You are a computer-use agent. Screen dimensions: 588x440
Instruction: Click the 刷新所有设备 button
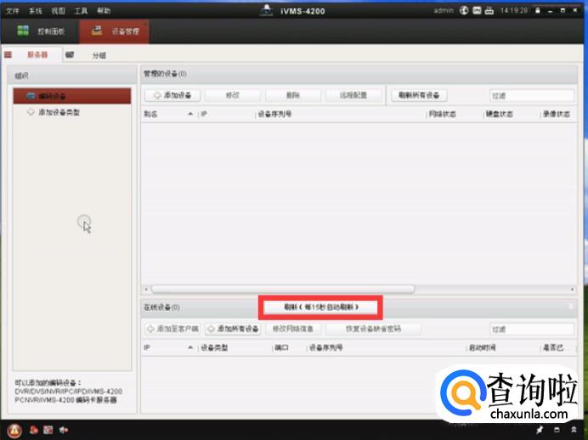(419, 95)
